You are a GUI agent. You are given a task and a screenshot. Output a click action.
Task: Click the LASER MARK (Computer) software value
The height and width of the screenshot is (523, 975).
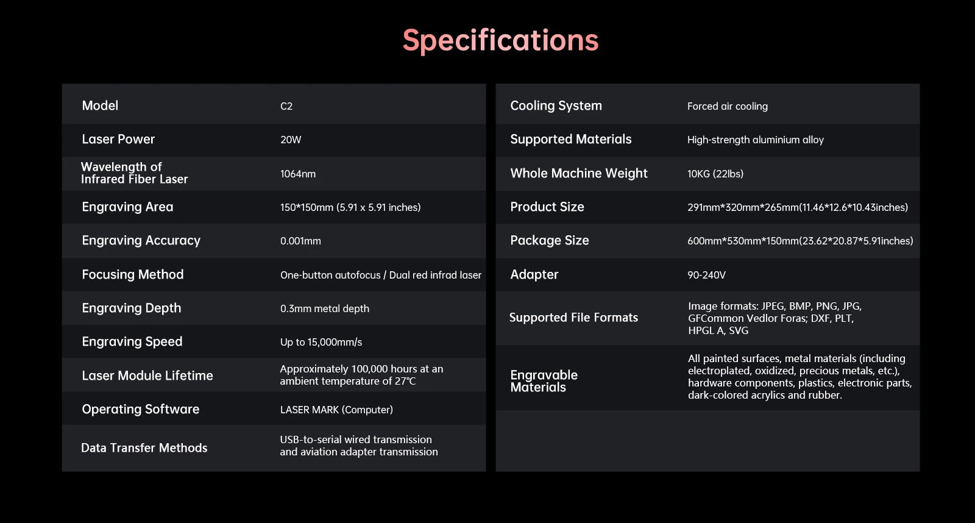[336, 410]
